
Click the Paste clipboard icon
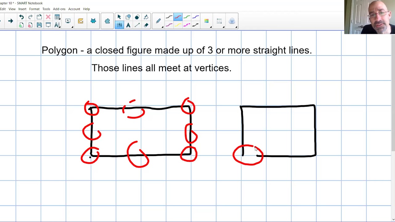[39, 17]
